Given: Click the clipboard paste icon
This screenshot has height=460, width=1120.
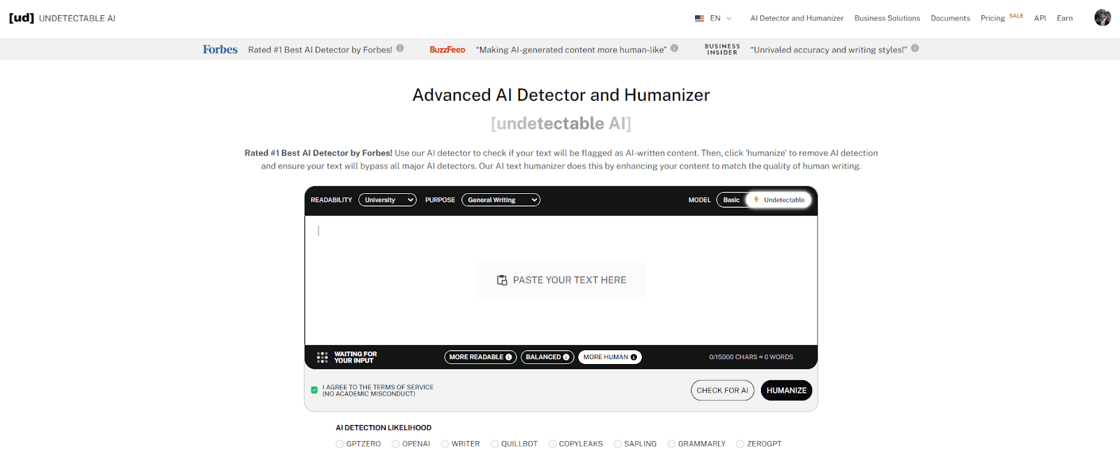Looking at the screenshot, I should click(502, 280).
